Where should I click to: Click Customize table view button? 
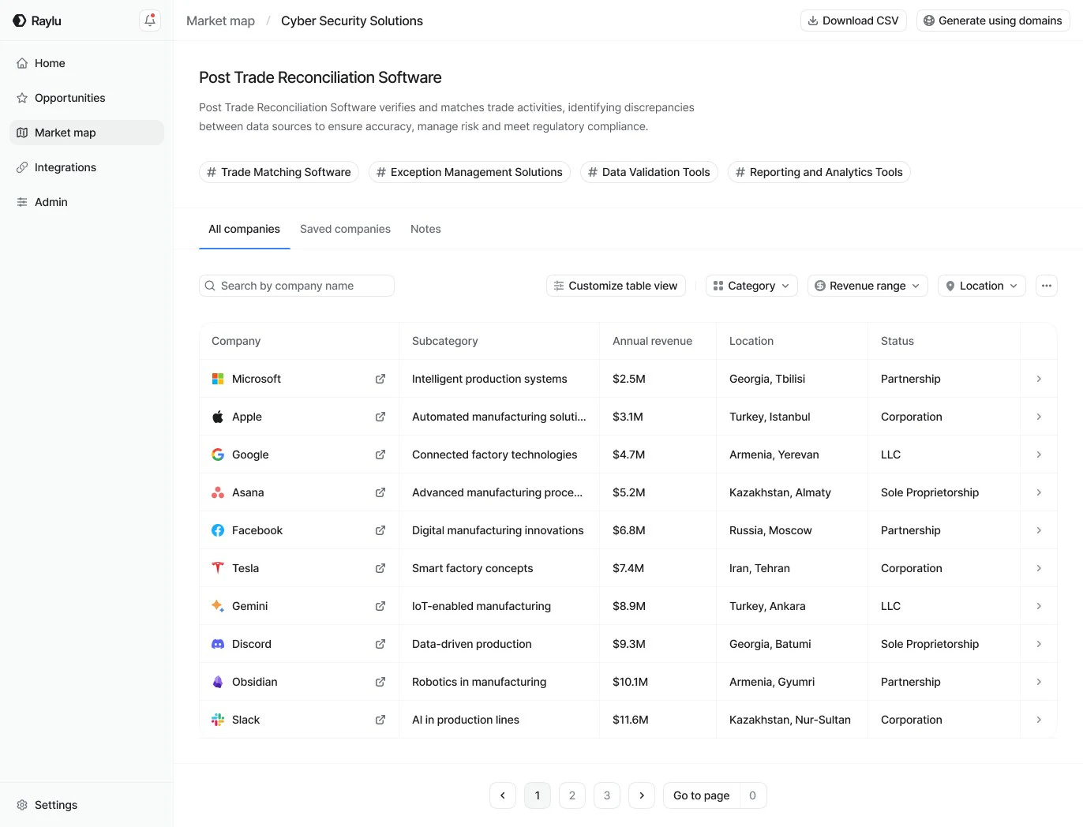616,286
